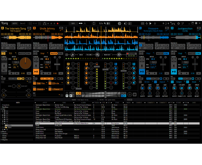Open the Deck B VST plugin dropdown
202x165 pixels.
point(48,95)
